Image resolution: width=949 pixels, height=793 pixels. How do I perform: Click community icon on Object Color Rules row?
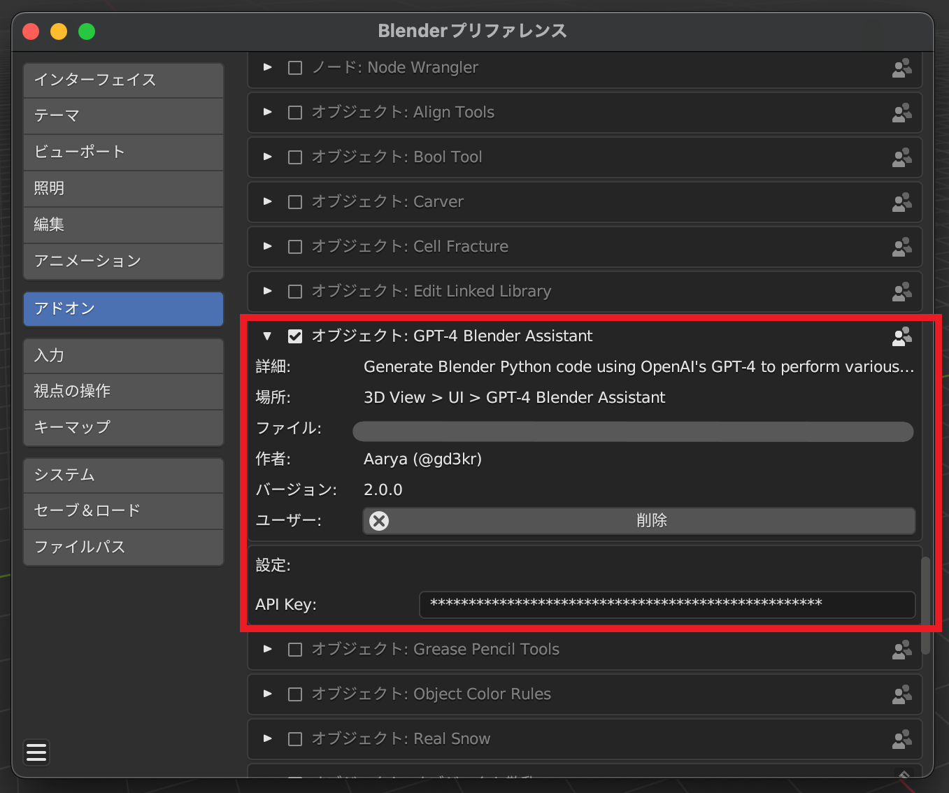click(x=901, y=694)
